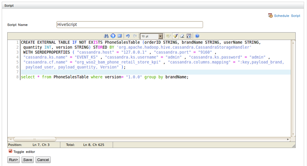This screenshot has width=307, height=166.
Task: Click the horizontal scrollbar left arrow
Action: (x=10, y=139)
